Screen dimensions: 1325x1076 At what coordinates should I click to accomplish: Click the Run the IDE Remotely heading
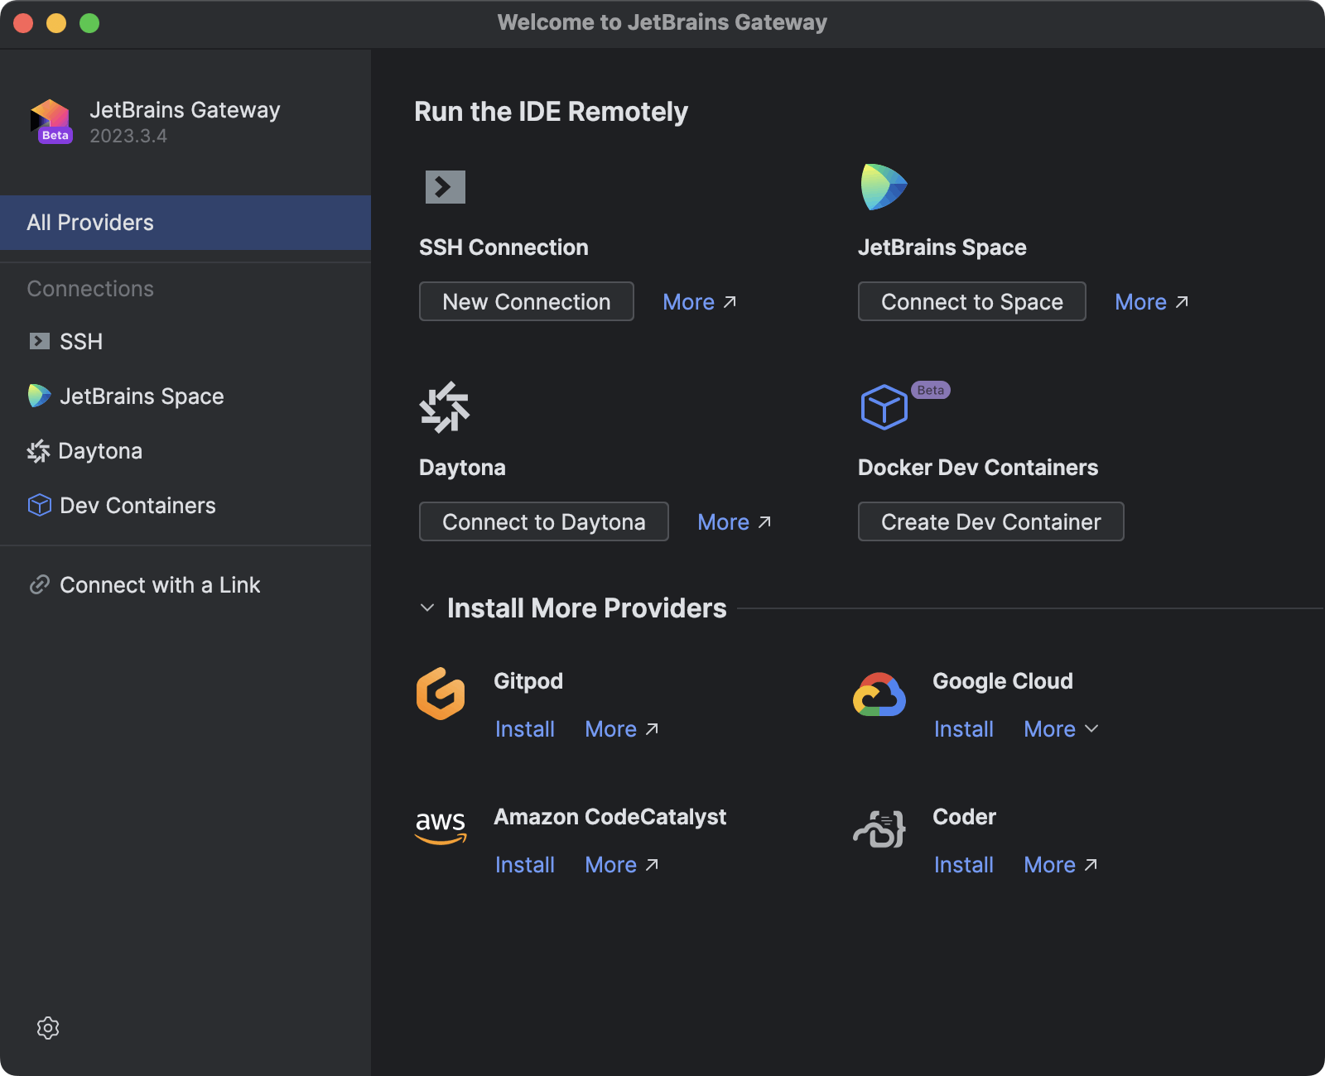[552, 112]
